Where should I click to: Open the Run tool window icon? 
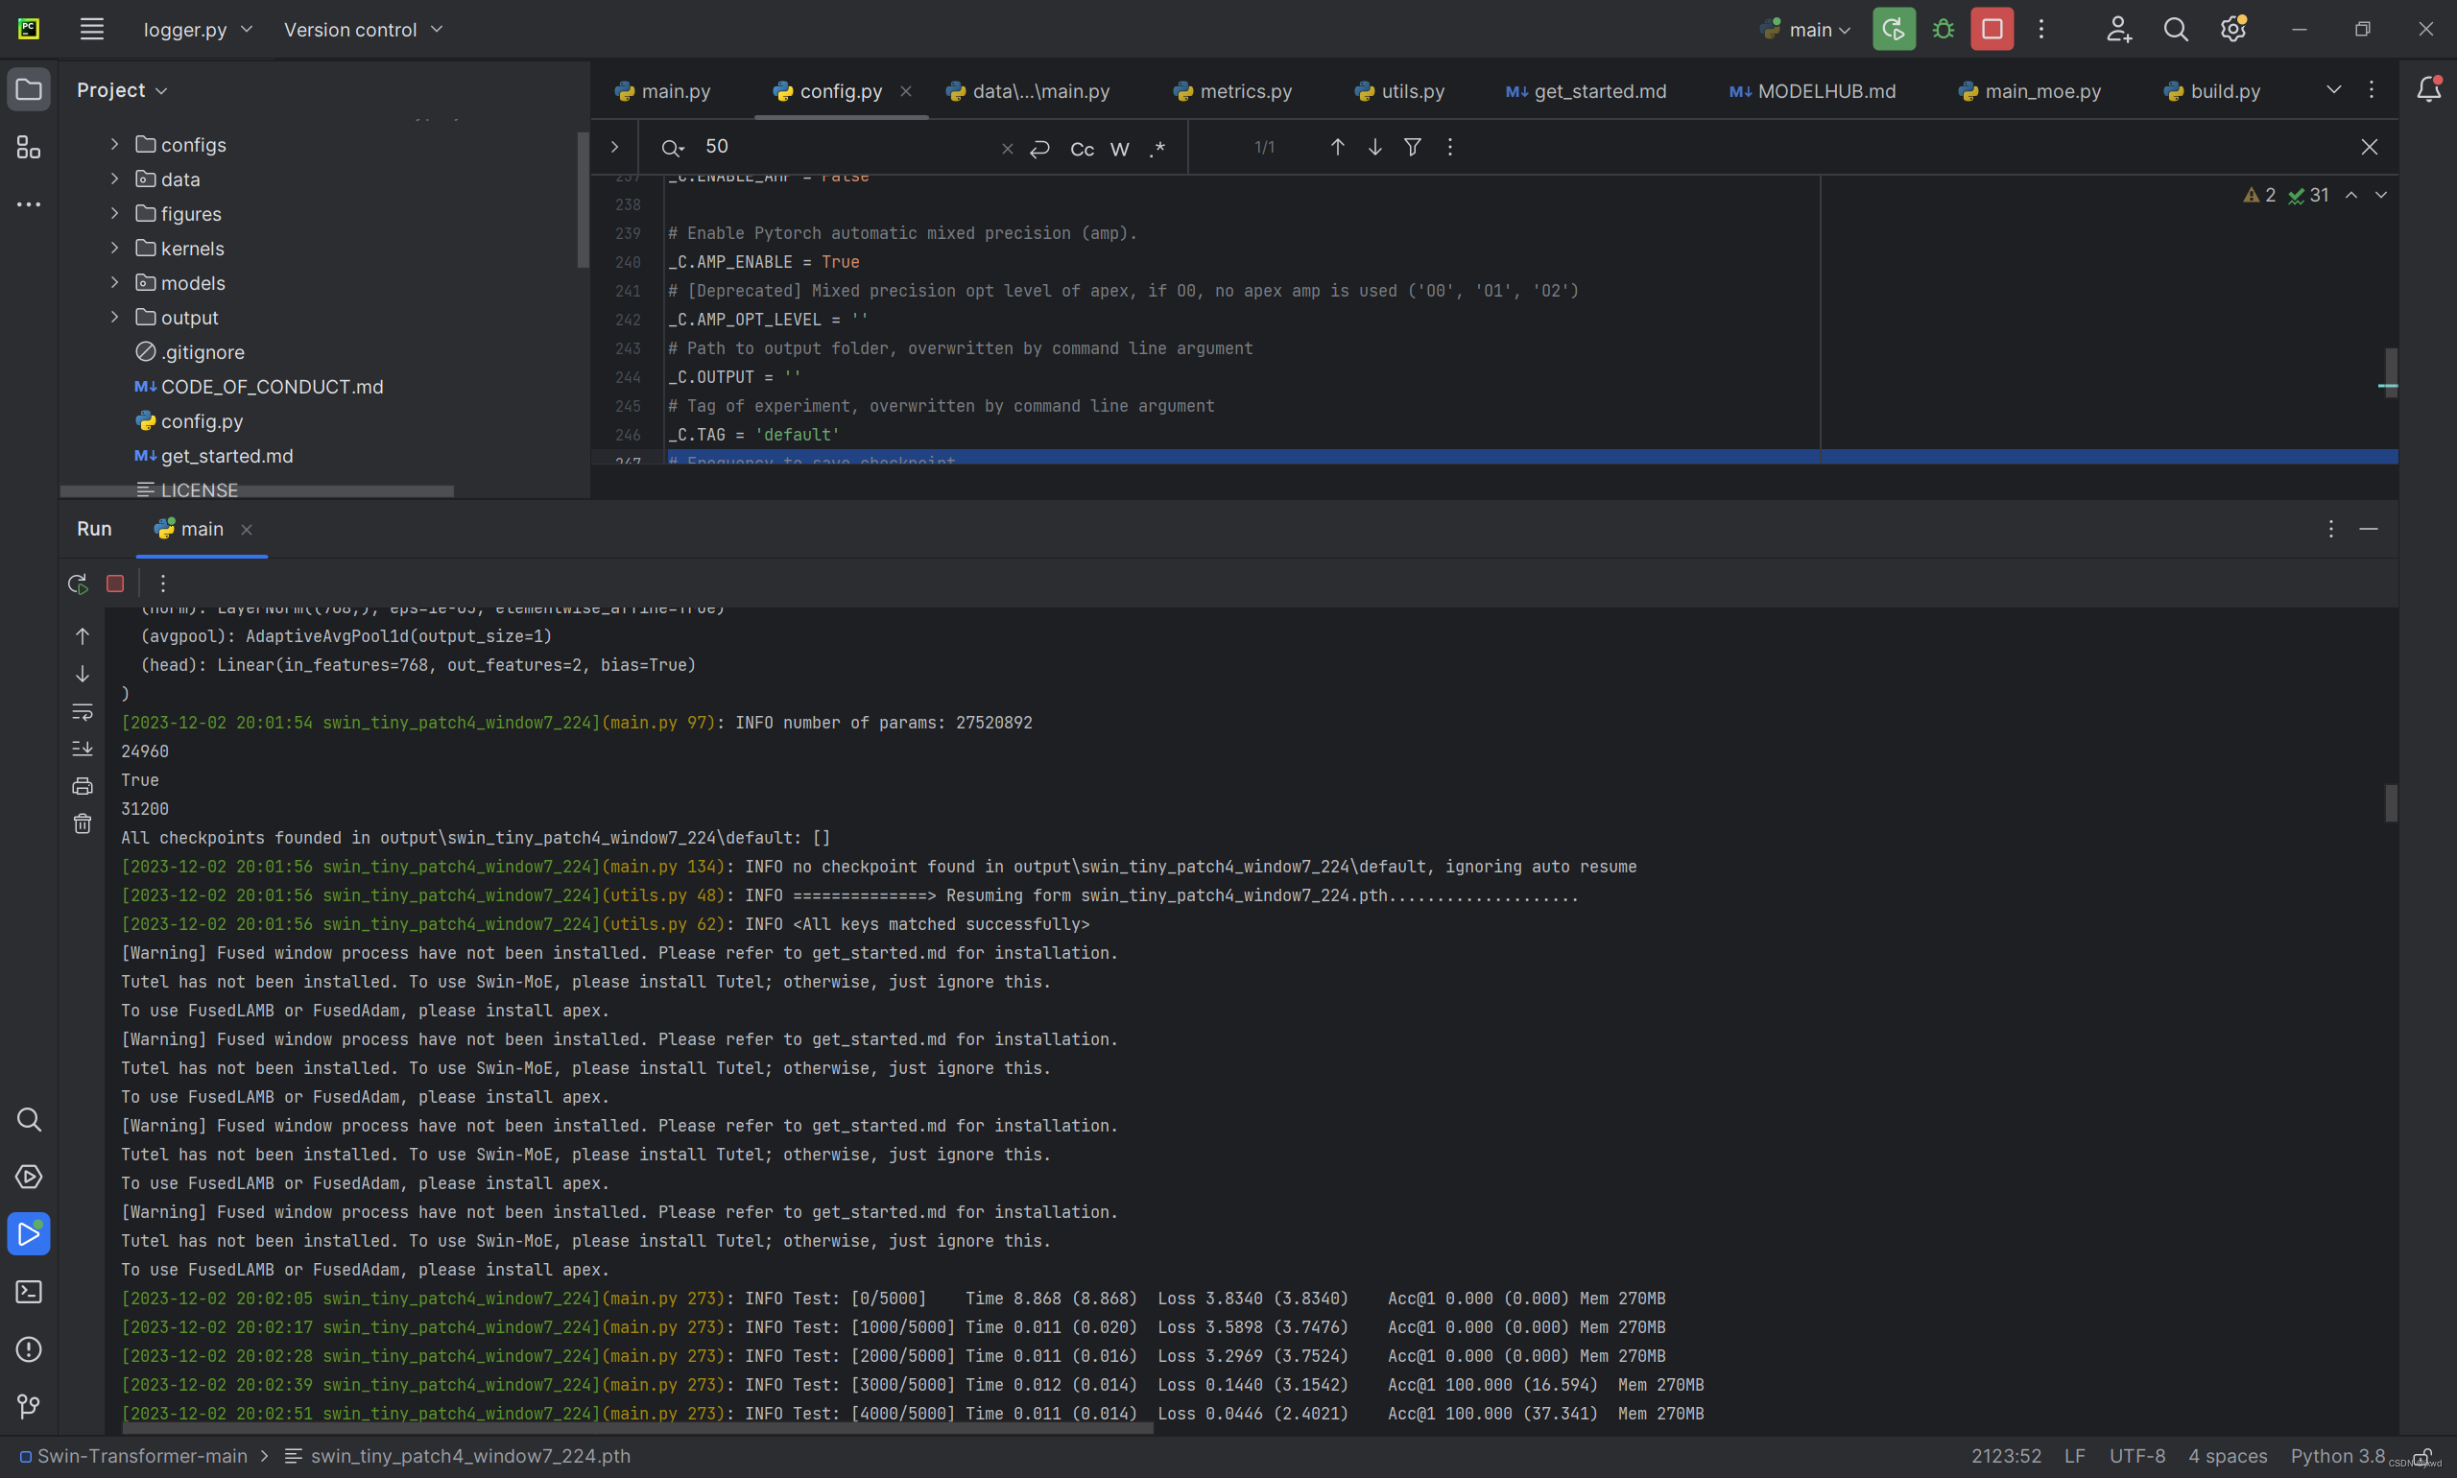(29, 1234)
